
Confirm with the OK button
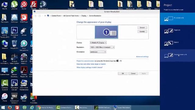coord(123,73)
